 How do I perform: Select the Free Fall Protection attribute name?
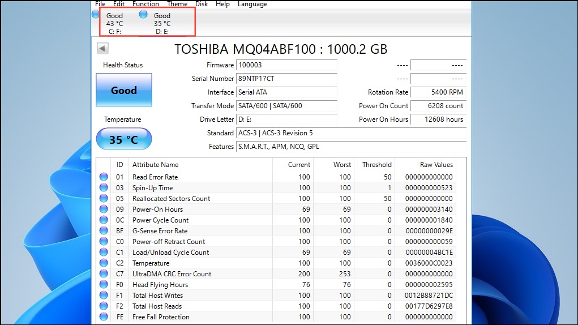click(161, 317)
